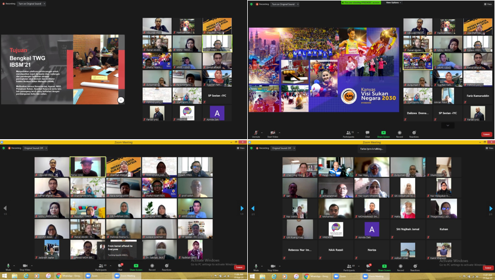Click Record in the window showing Kohan's tile
Image resolution: width=495 pixels, height=280 pixels.
point(400,267)
